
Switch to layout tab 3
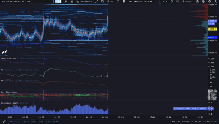(x=163, y=1)
